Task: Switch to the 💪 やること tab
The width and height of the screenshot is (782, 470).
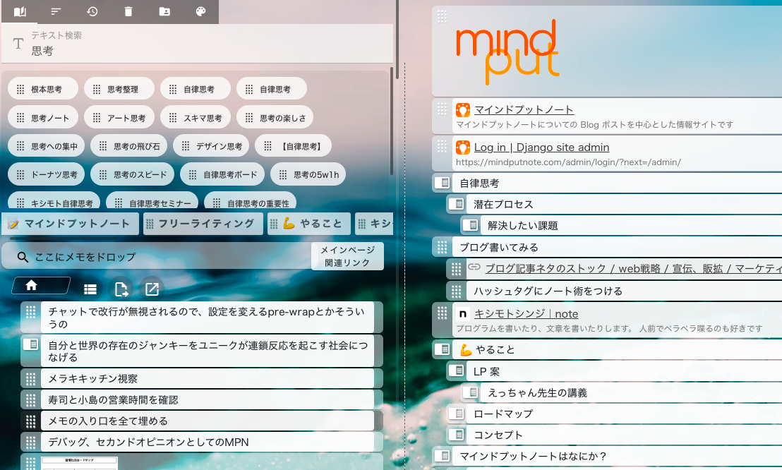Action: click(308, 224)
